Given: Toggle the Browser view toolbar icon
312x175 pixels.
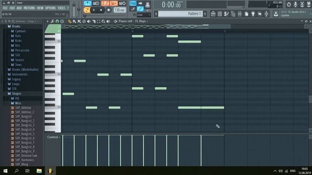Looking at the screenshot, I should [233, 14].
